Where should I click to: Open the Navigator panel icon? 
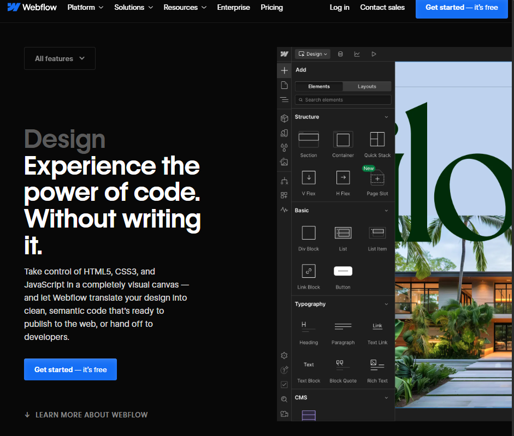click(284, 99)
